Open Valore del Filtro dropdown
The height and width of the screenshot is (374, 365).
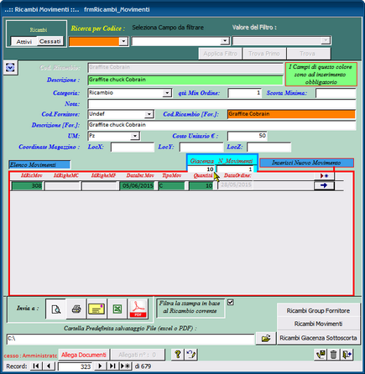(325, 41)
